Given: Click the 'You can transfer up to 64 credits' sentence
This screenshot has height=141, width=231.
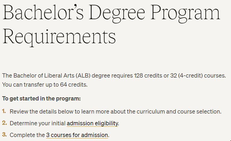Looking at the screenshot, I should point(45,85).
